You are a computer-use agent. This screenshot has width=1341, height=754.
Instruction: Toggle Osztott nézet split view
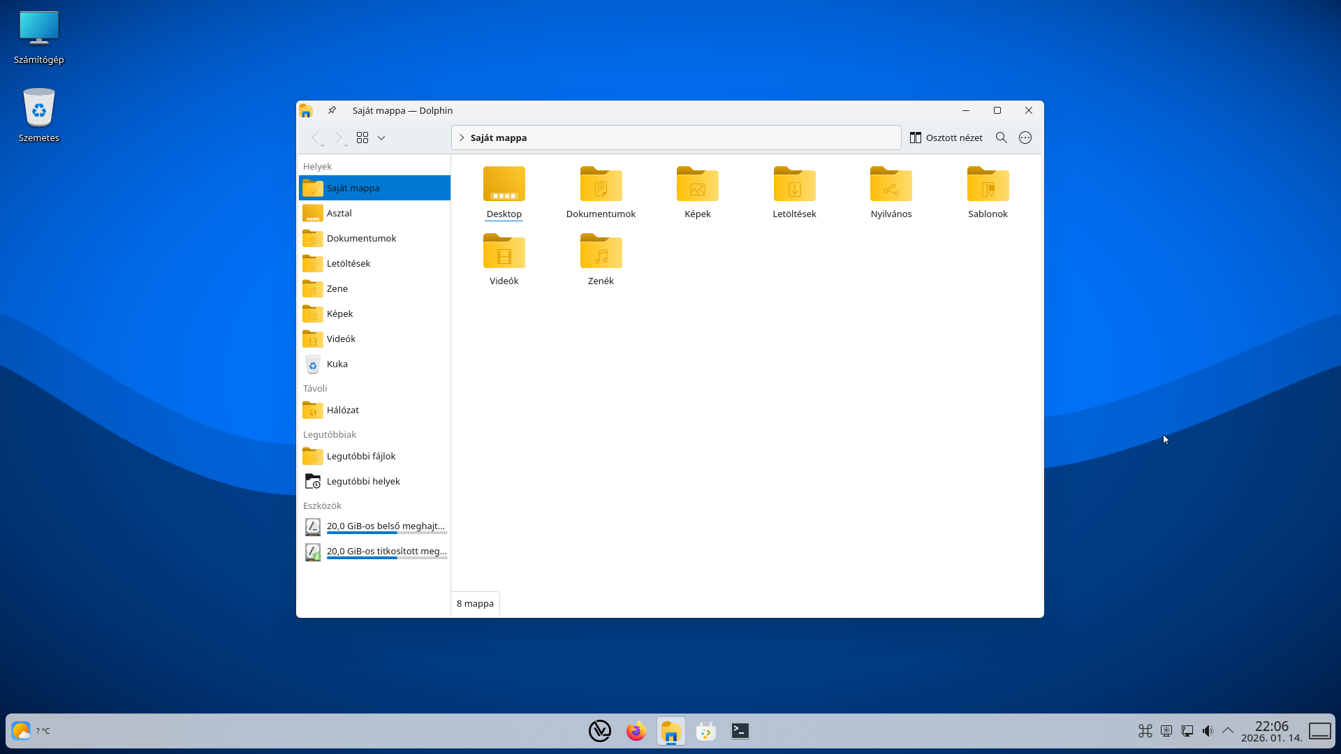point(946,138)
